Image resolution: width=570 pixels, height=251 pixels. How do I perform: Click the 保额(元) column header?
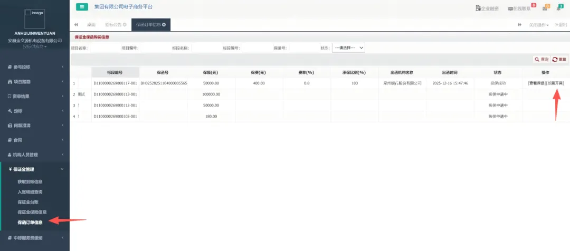click(211, 72)
